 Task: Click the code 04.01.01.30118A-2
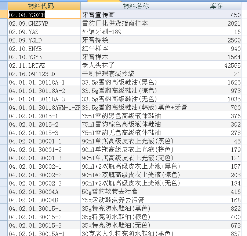pos(44,91)
